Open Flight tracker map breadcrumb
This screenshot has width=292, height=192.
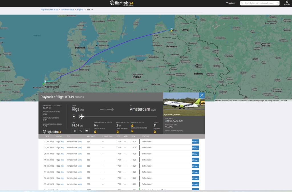point(49,9)
